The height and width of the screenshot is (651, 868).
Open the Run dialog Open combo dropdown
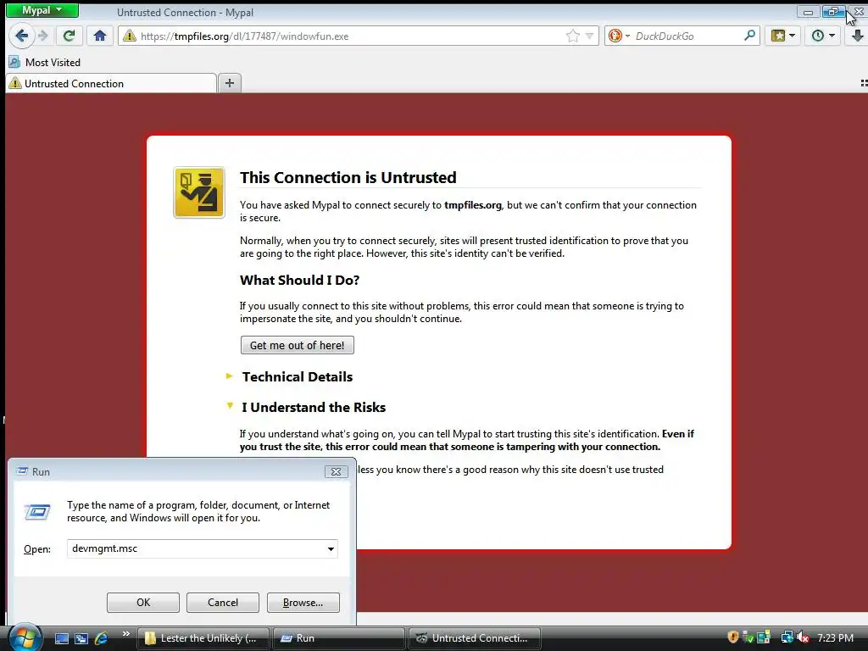pos(331,549)
